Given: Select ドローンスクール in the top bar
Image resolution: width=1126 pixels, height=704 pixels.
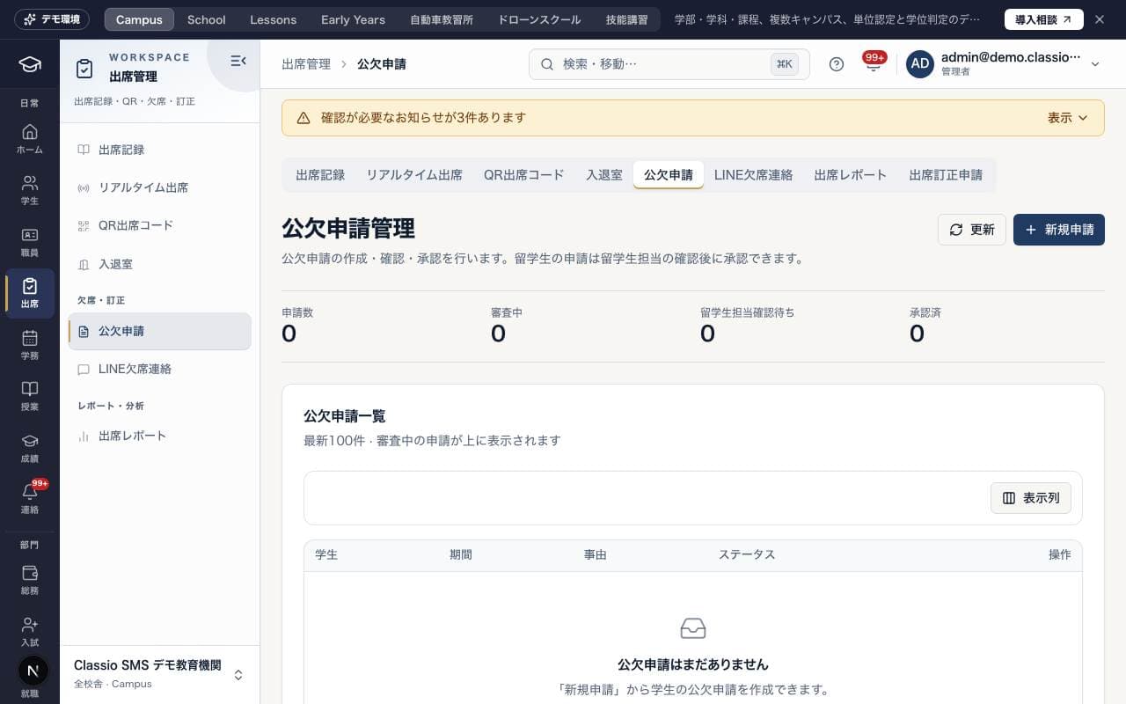Looking at the screenshot, I should tap(539, 19).
